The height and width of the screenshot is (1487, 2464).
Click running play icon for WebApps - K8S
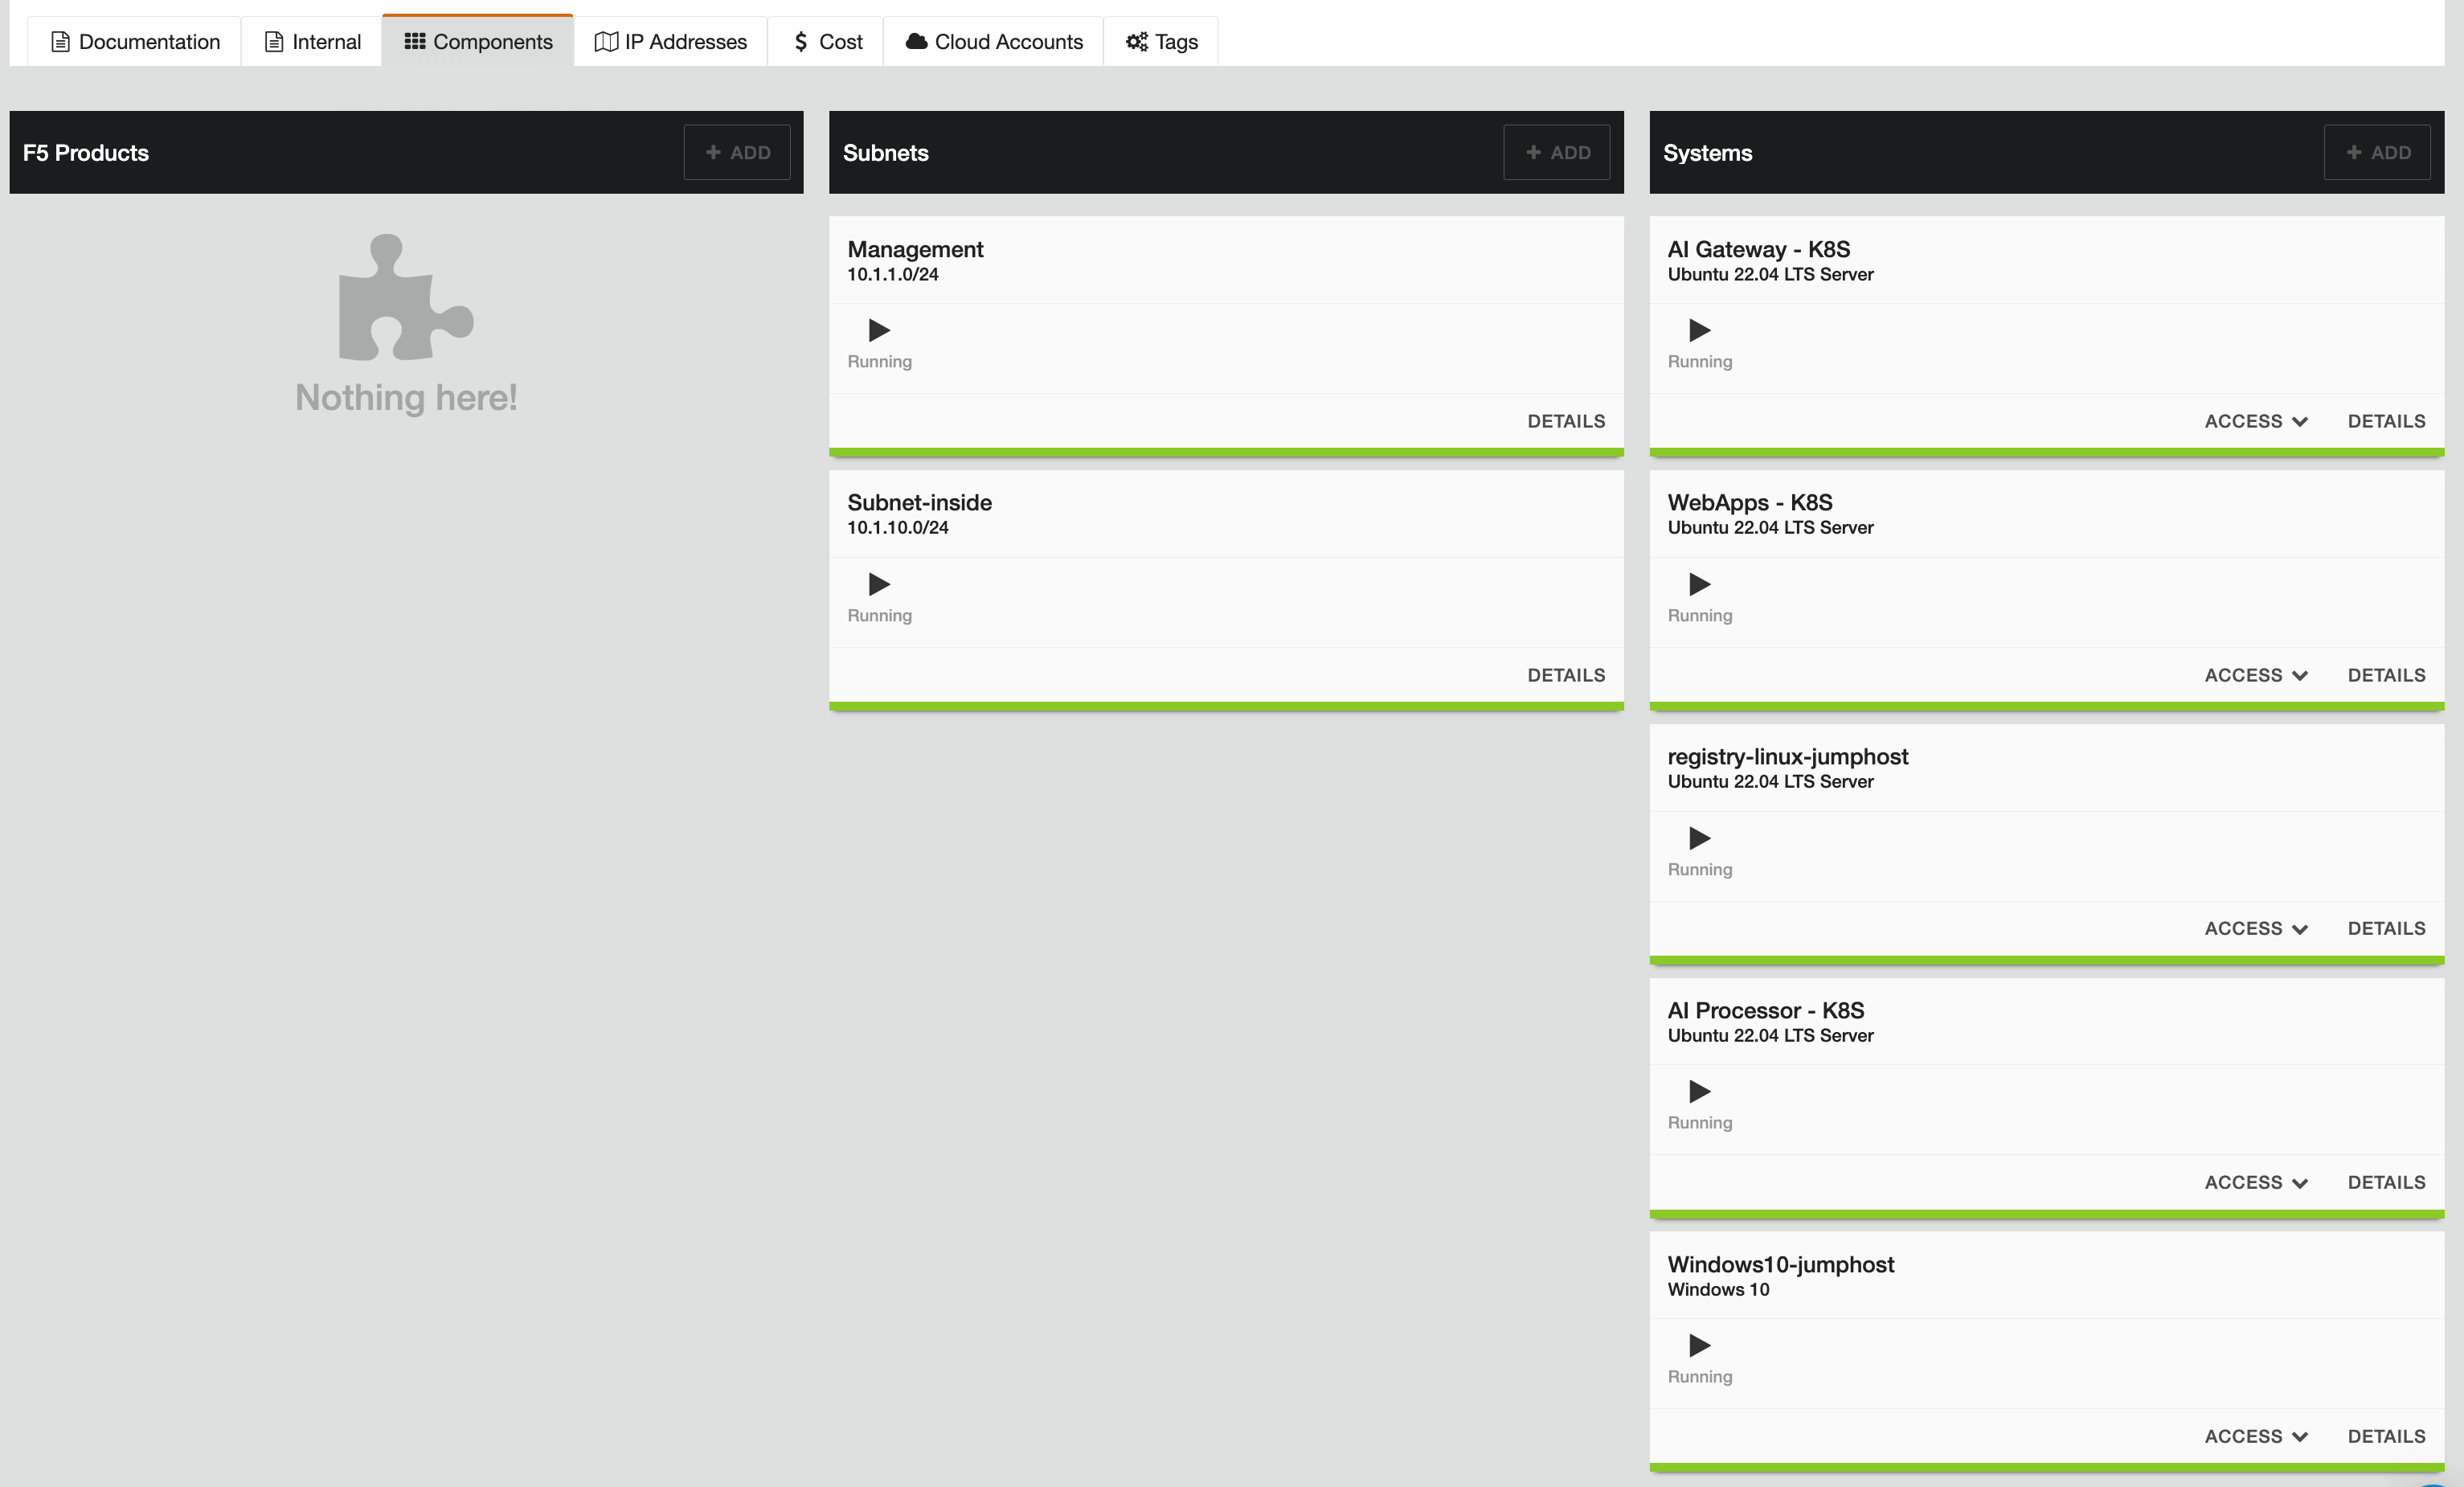tap(1699, 584)
